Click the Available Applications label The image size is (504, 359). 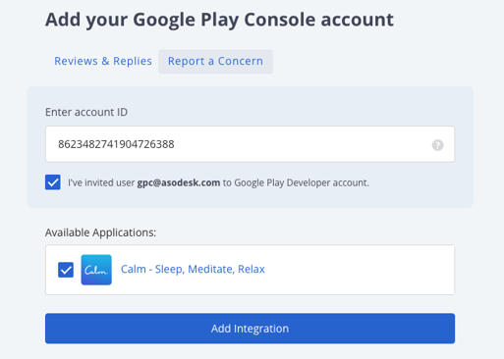(100, 232)
